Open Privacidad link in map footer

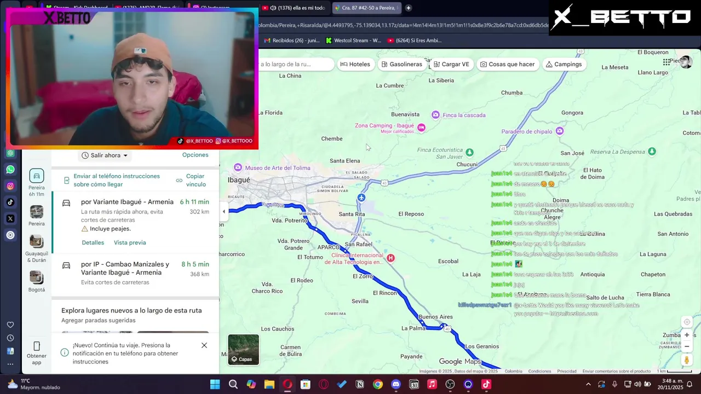coord(567,371)
